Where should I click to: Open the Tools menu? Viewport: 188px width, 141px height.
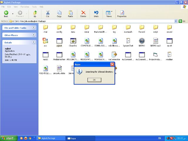pyautogui.click(x=34, y=6)
